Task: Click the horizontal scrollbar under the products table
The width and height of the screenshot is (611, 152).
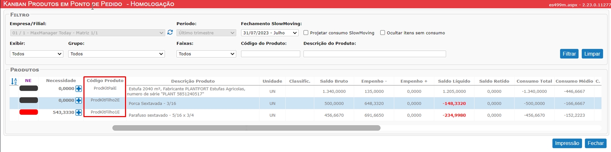Action: point(246,128)
